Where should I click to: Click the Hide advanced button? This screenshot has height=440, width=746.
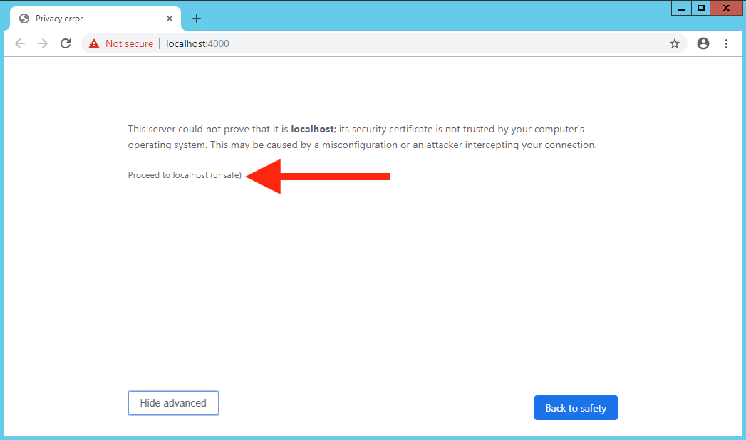tap(173, 403)
